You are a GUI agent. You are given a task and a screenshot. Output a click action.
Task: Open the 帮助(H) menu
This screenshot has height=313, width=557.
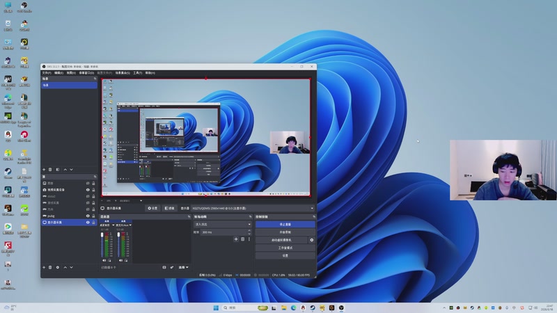click(x=150, y=73)
